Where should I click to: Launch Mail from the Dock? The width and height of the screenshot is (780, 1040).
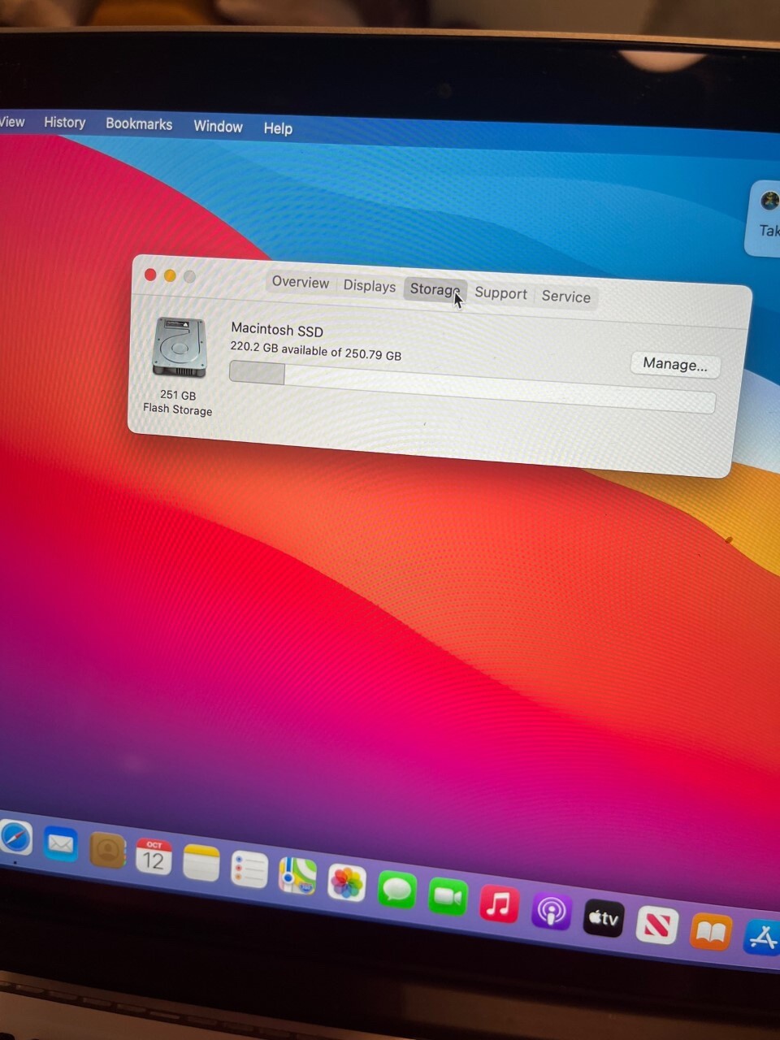(61, 845)
